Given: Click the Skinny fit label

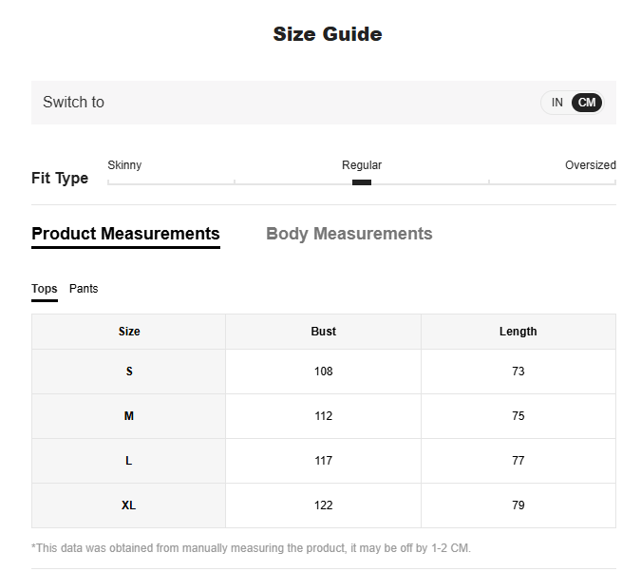Looking at the screenshot, I should tap(124, 165).
